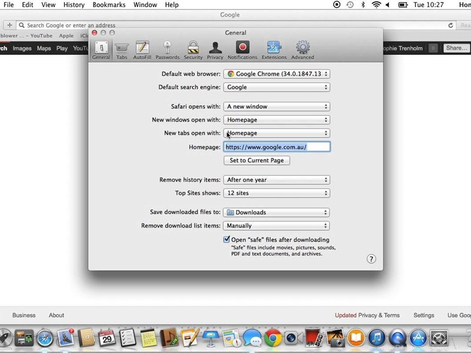Open the Remove history items dropdown
The width and height of the screenshot is (471, 353).
(x=277, y=180)
